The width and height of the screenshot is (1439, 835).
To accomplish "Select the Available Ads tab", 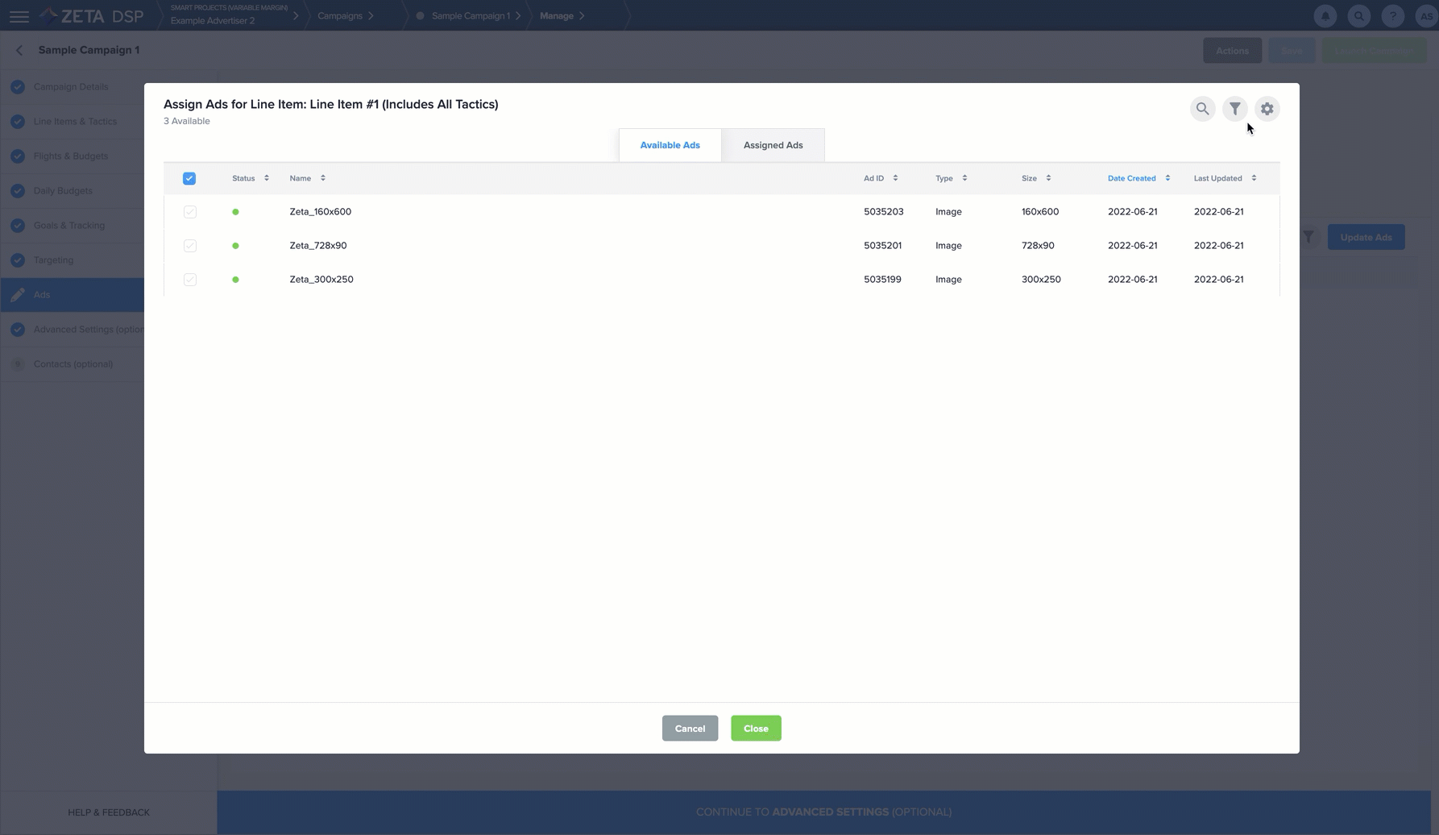I will (x=670, y=146).
